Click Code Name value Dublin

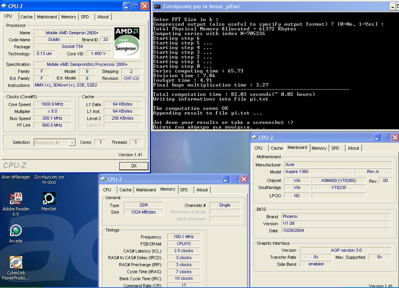(x=54, y=40)
